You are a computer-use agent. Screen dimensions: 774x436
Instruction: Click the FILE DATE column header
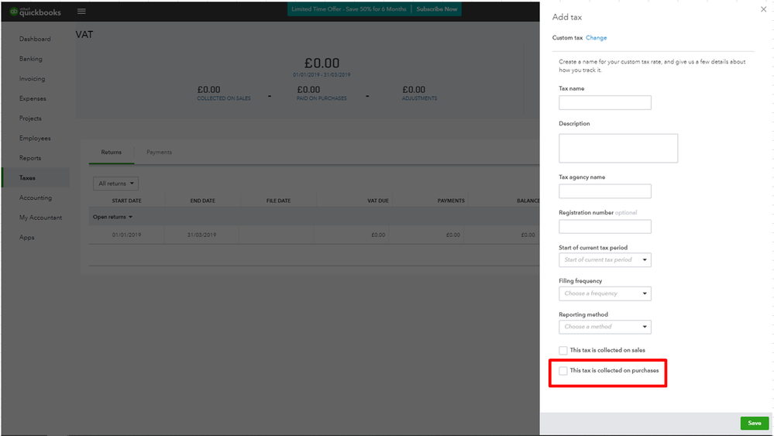tap(278, 201)
